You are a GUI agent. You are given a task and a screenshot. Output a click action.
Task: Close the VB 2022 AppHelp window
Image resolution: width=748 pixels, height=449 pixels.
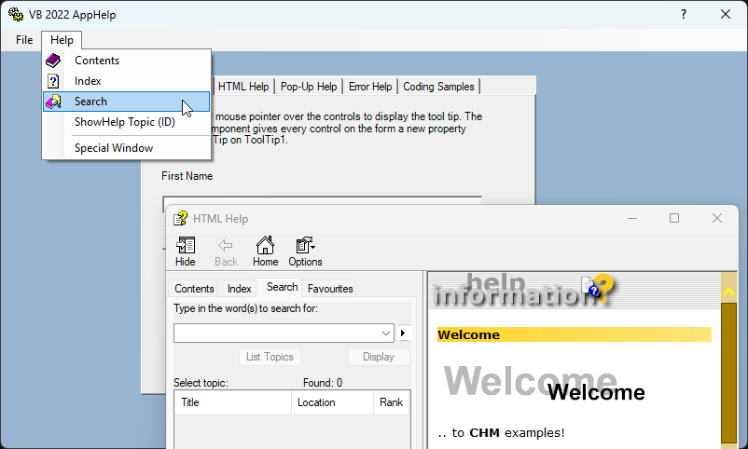[x=726, y=14]
